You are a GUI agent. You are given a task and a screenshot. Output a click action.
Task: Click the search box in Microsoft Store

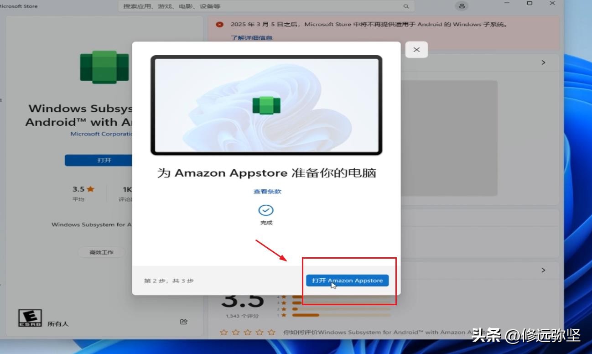click(266, 6)
